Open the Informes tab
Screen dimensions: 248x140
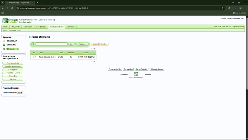[x=71, y=27]
